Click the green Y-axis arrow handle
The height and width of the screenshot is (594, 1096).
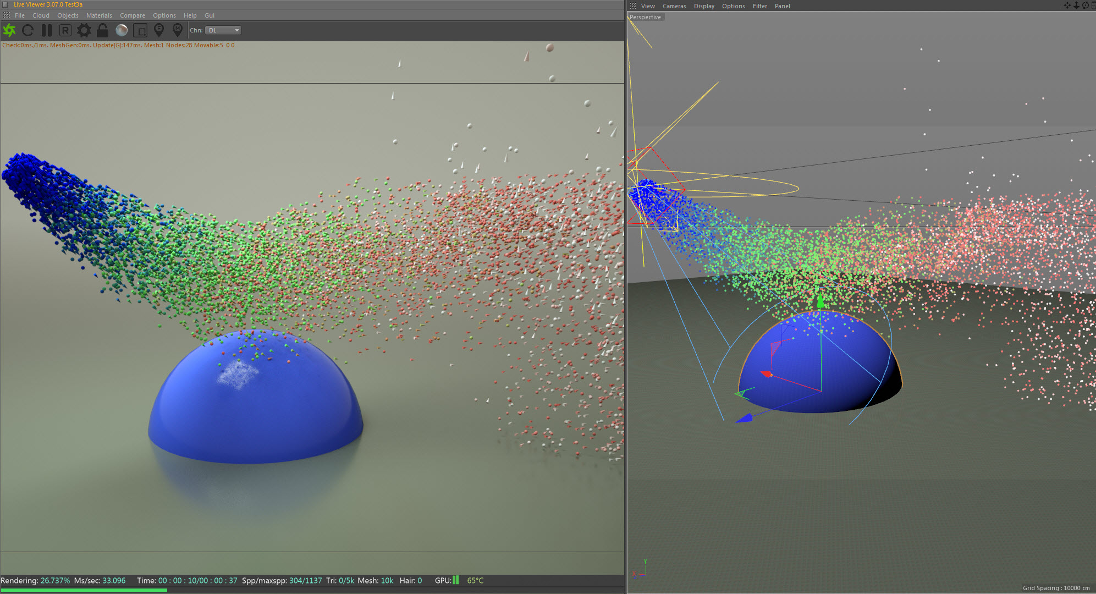pos(820,301)
